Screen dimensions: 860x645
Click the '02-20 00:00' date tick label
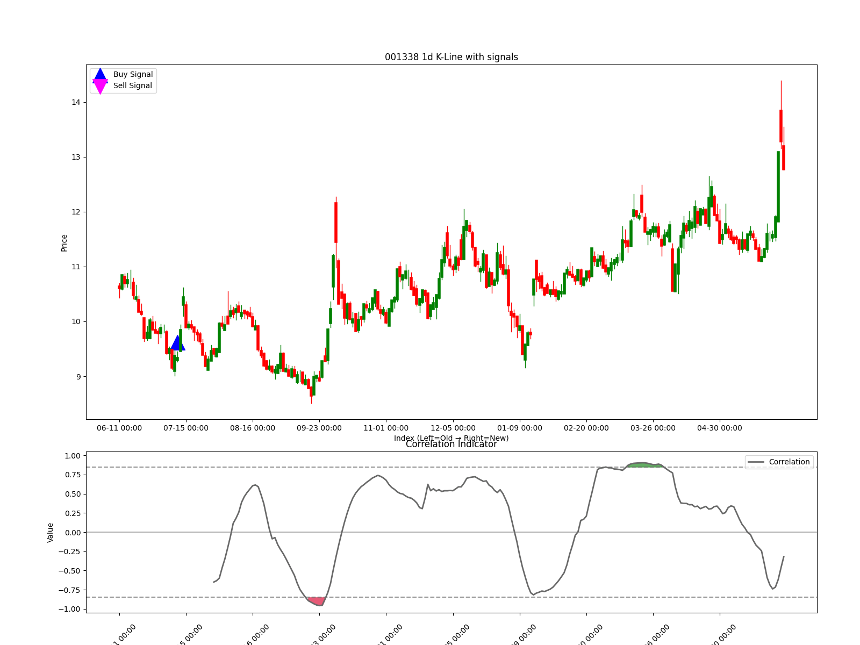pyautogui.click(x=586, y=428)
